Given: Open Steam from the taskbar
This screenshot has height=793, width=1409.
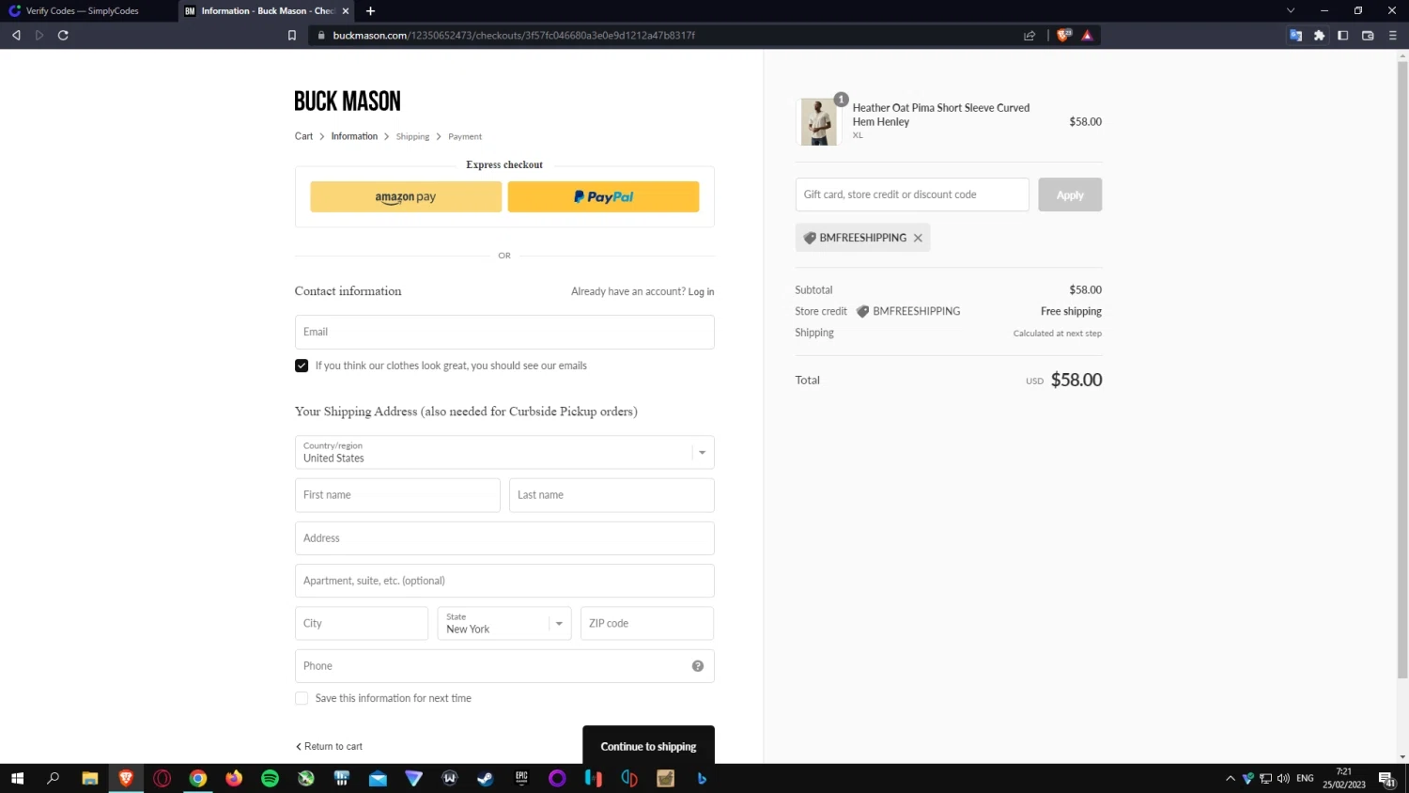Looking at the screenshot, I should [x=486, y=778].
